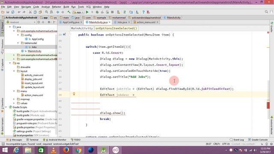The image size is (274, 154).
Task: Expand the values folder node
Action: (x=14, y=103)
